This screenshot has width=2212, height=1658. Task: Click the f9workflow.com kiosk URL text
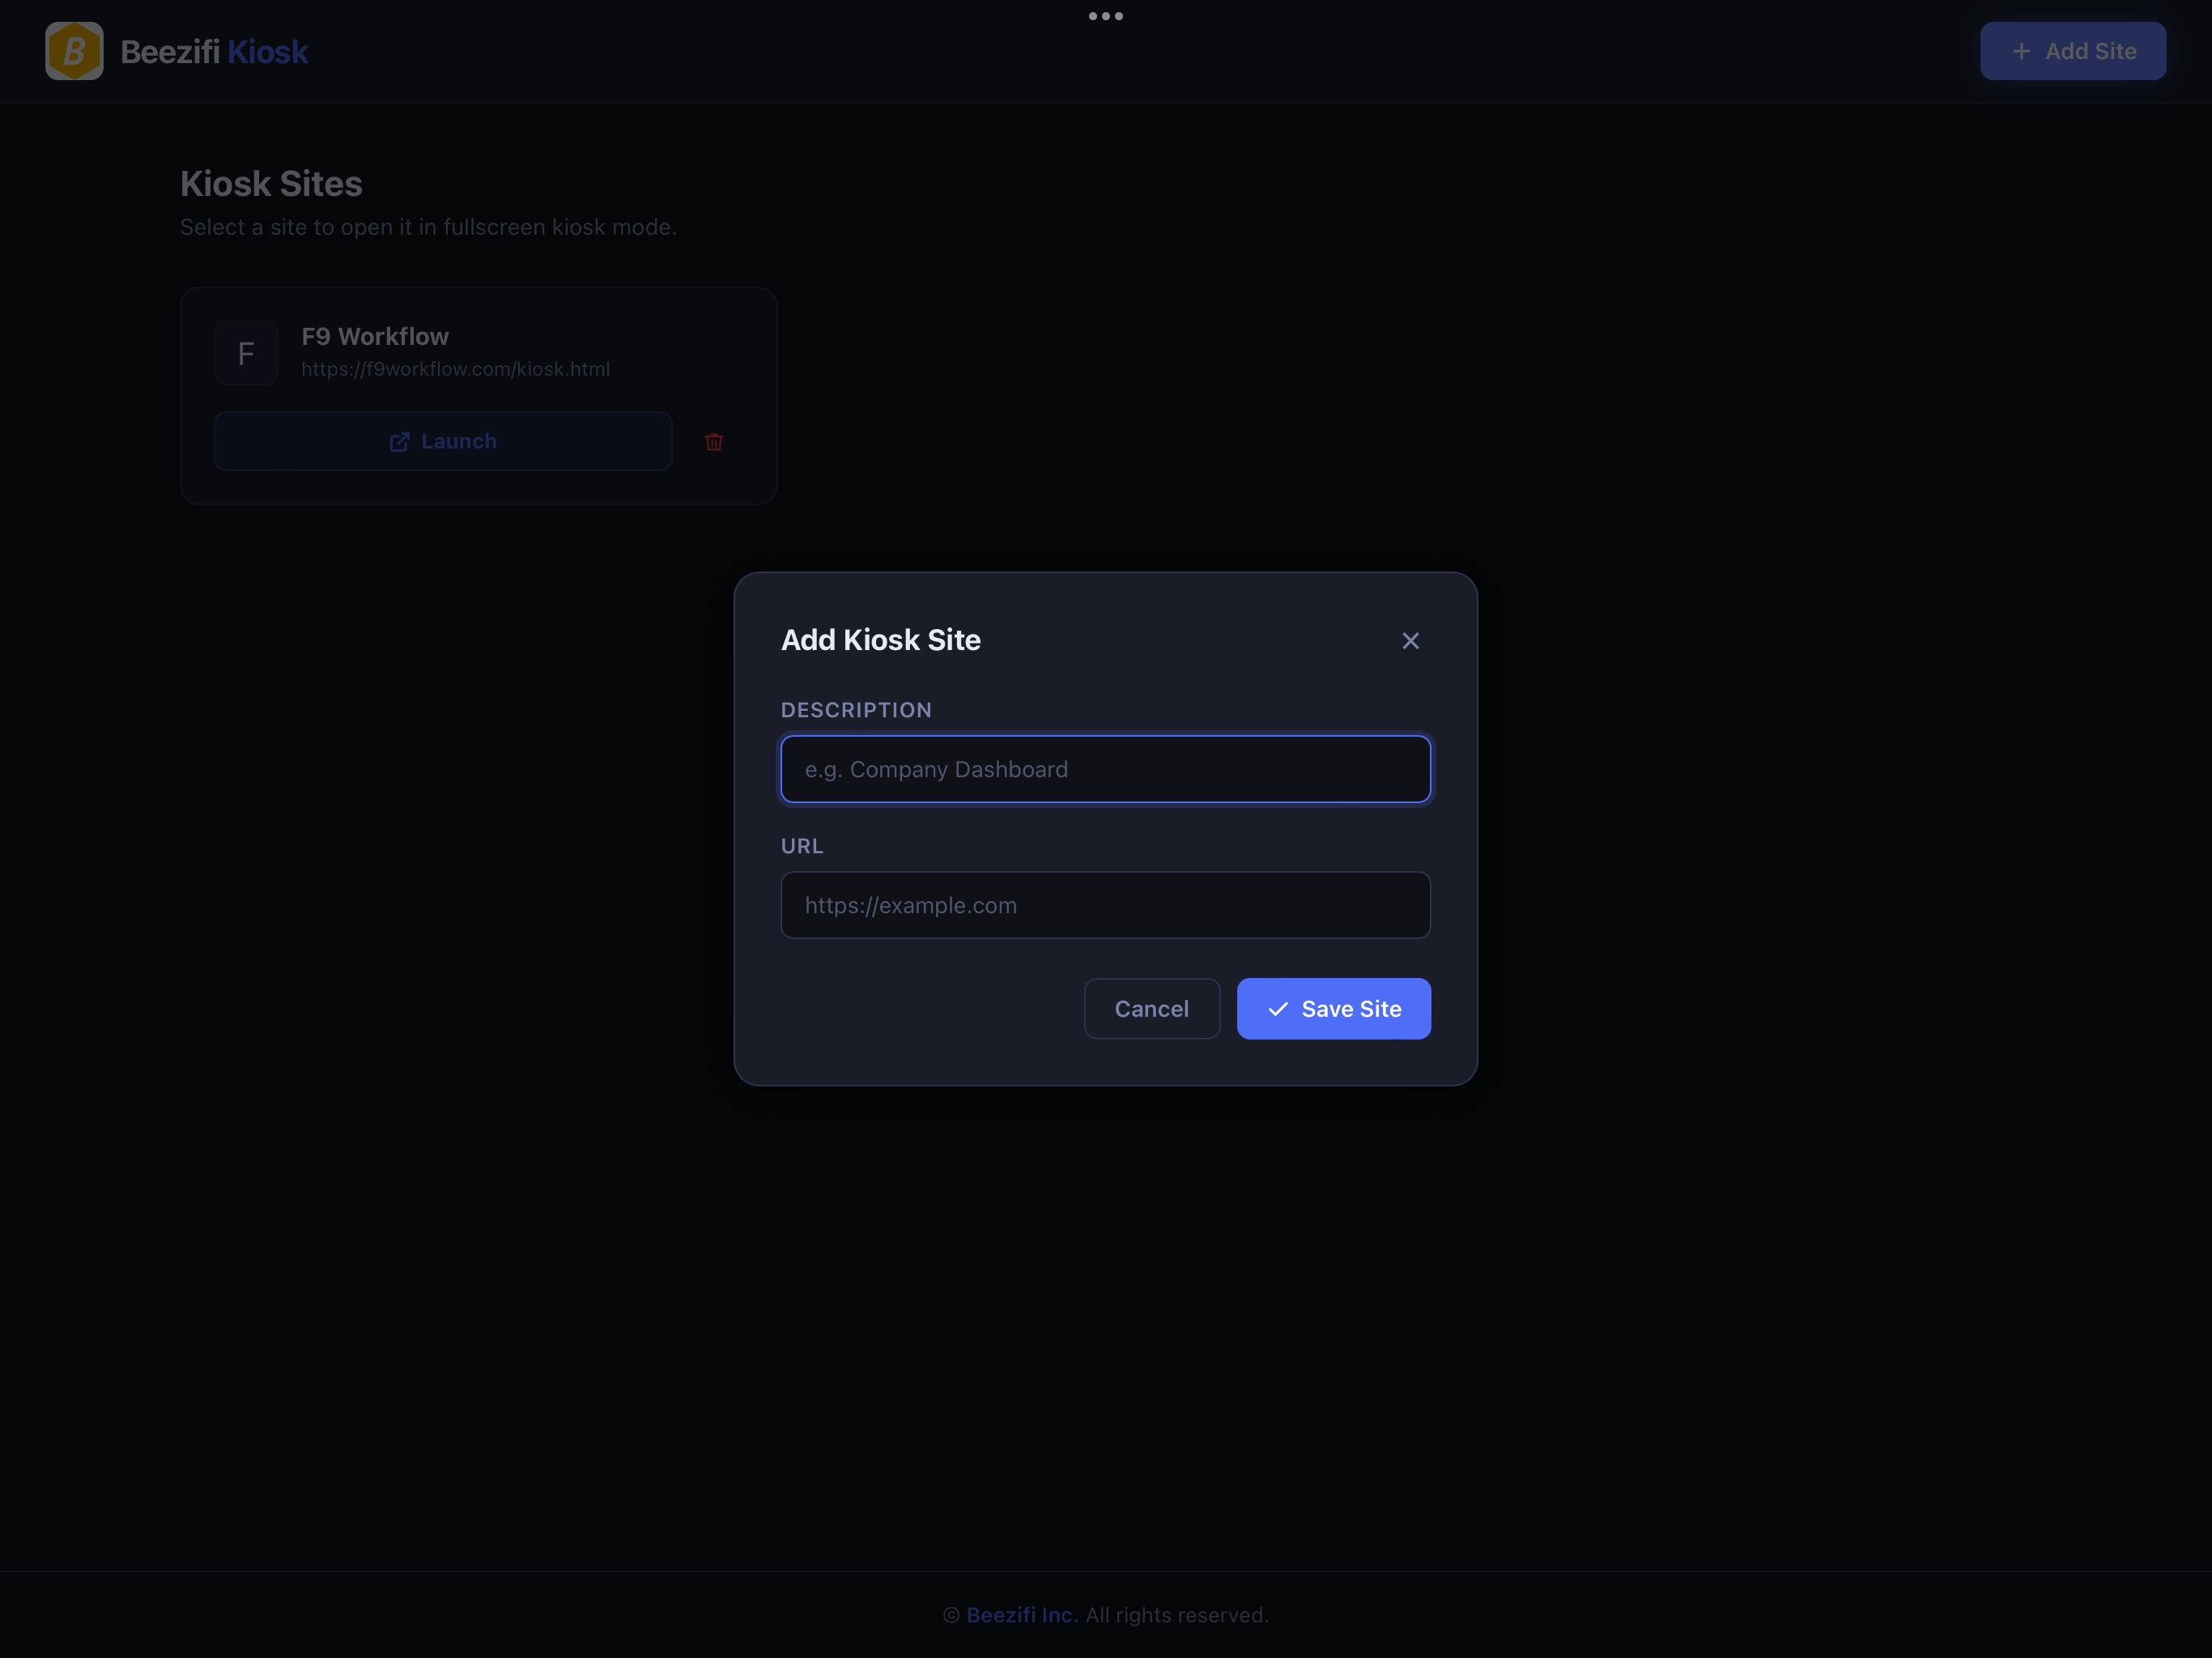click(x=456, y=369)
